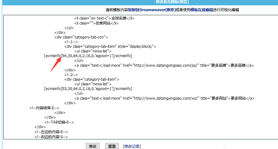The width and height of the screenshot is (278, 149).
Task: Click the 更多品牌 anchor code line
Action: (164, 65)
